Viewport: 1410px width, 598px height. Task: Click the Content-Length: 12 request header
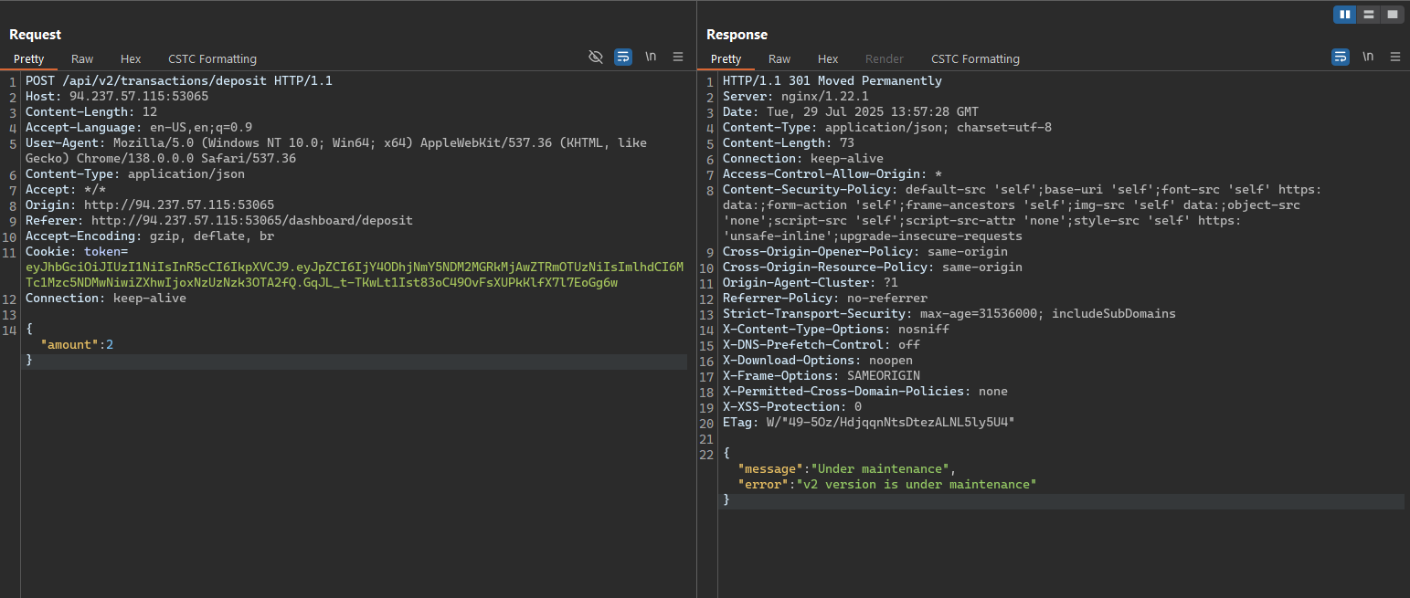tap(91, 111)
